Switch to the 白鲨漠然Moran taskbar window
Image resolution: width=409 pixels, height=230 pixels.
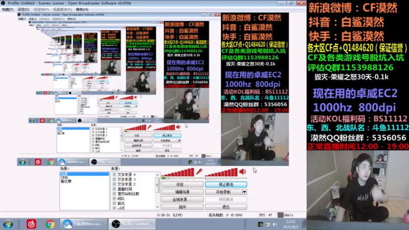[x=83, y=224]
